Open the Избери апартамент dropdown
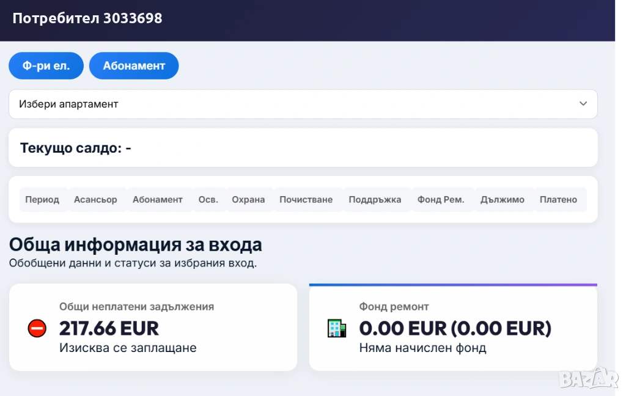This screenshot has width=626, height=396. tap(303, 104)
